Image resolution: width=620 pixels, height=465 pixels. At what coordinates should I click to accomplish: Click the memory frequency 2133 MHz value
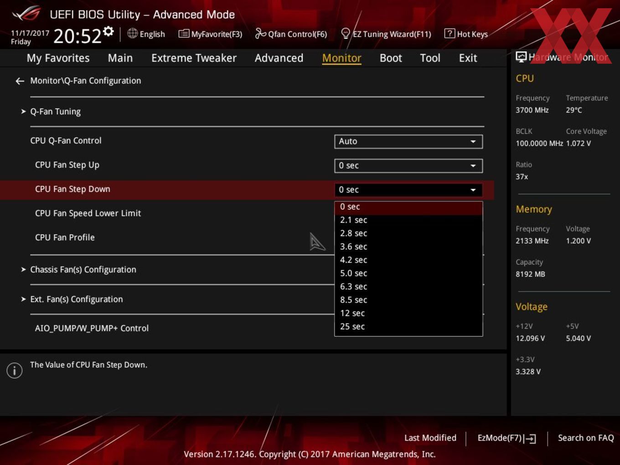532,241
